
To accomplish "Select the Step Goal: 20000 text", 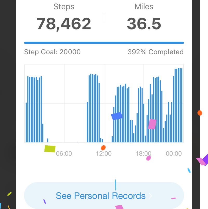I will (x=52, y=52).
